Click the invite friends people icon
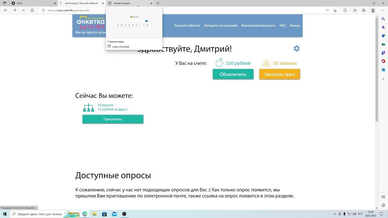This screenshot has width=388, height=218. (x=89, y=107)
